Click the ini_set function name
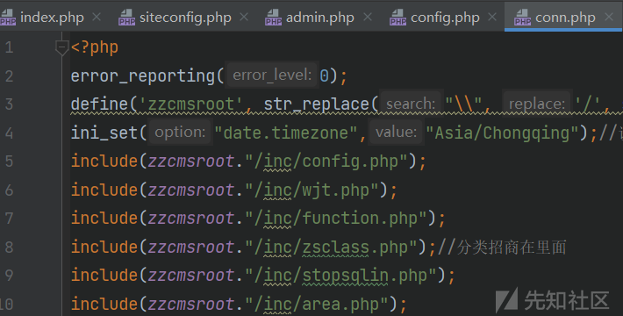Screen dimensions: 623x316 104,133
